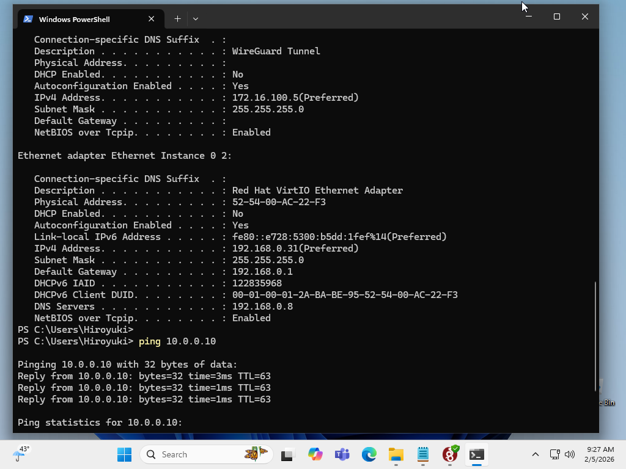The height and width of the screenshot is (469, 626).
Task: Click the physical address 52-54-00-AC-22-F3
Action: tap(279, 202)
